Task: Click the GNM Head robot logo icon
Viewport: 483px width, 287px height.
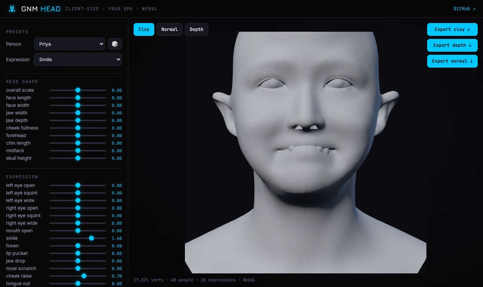Action: click(12, 9)
